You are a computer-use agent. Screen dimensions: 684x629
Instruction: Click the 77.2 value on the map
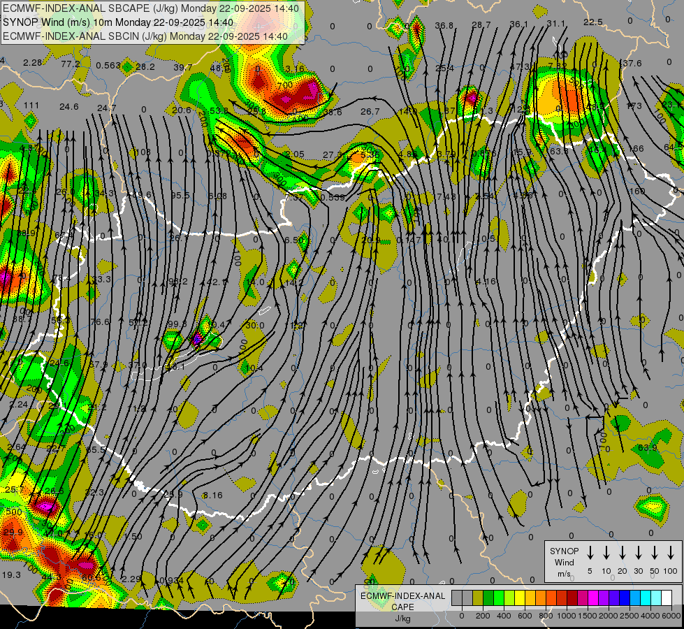pyautogui.click(x=71, y=64)
